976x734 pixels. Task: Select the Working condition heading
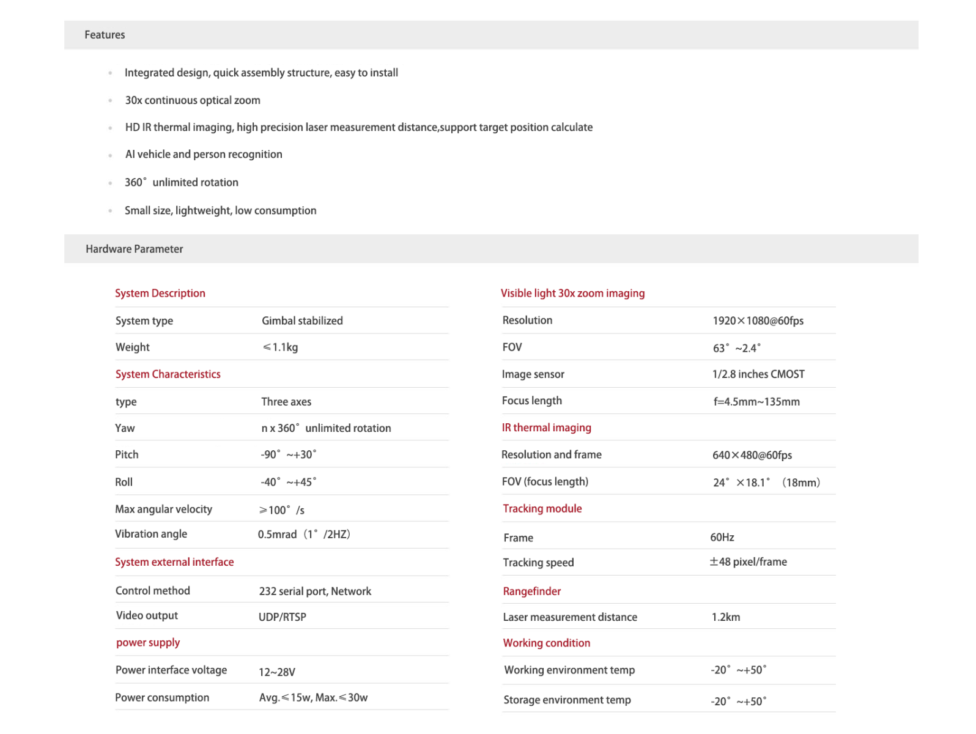point(546,643)
